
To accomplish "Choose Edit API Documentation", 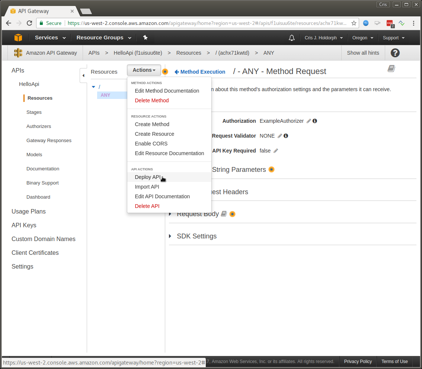I will tap(169, 197).
